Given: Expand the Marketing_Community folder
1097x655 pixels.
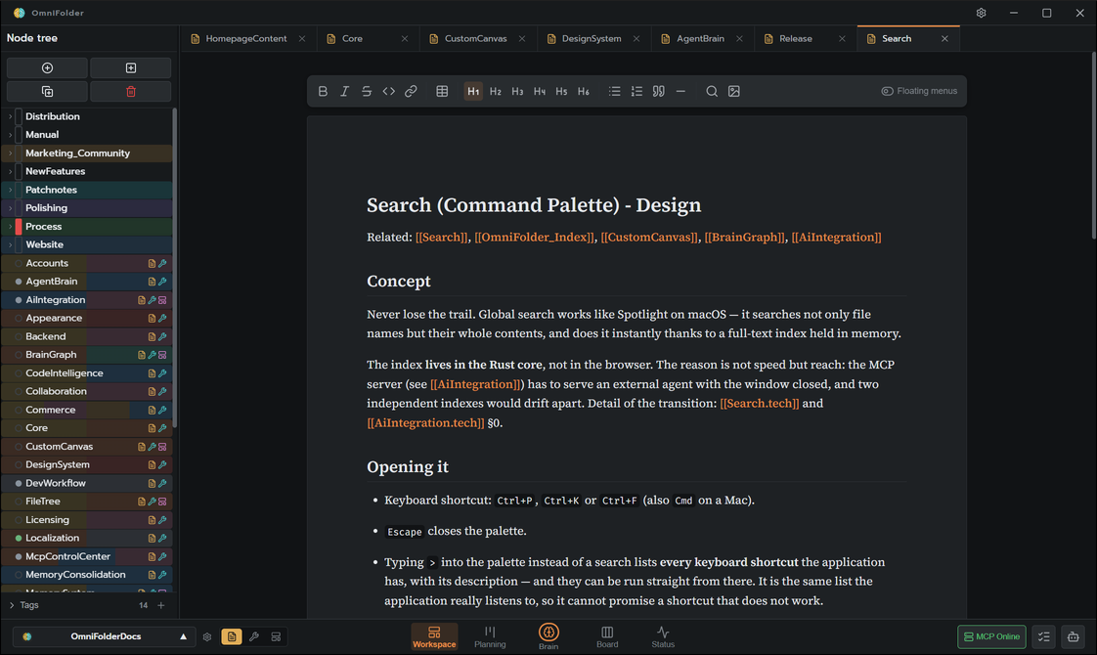Looking at the screenshot, I should click(x=11, y=153).
